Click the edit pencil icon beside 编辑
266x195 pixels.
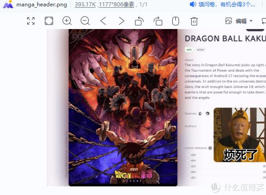coord(228,21)
